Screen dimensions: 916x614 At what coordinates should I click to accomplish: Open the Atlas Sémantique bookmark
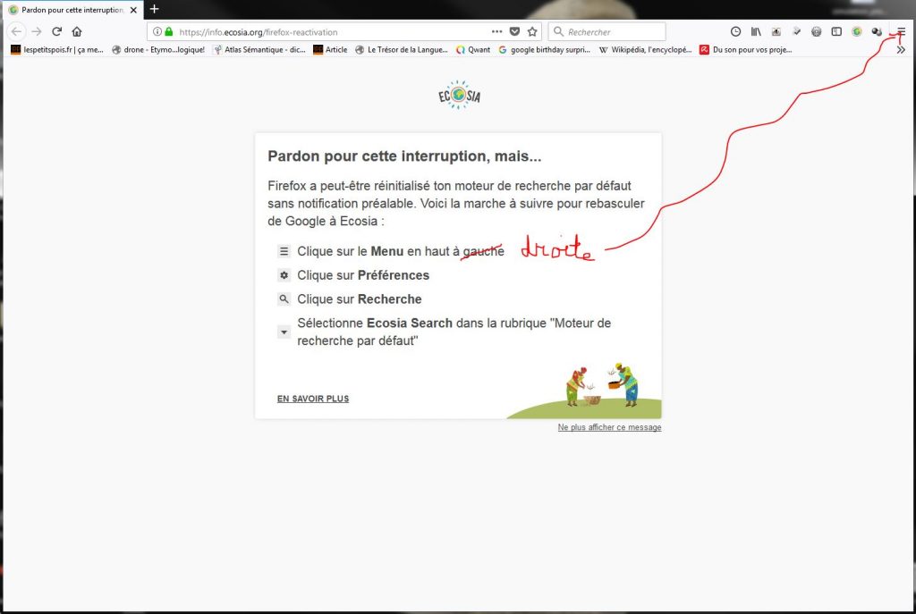point(259,50)
